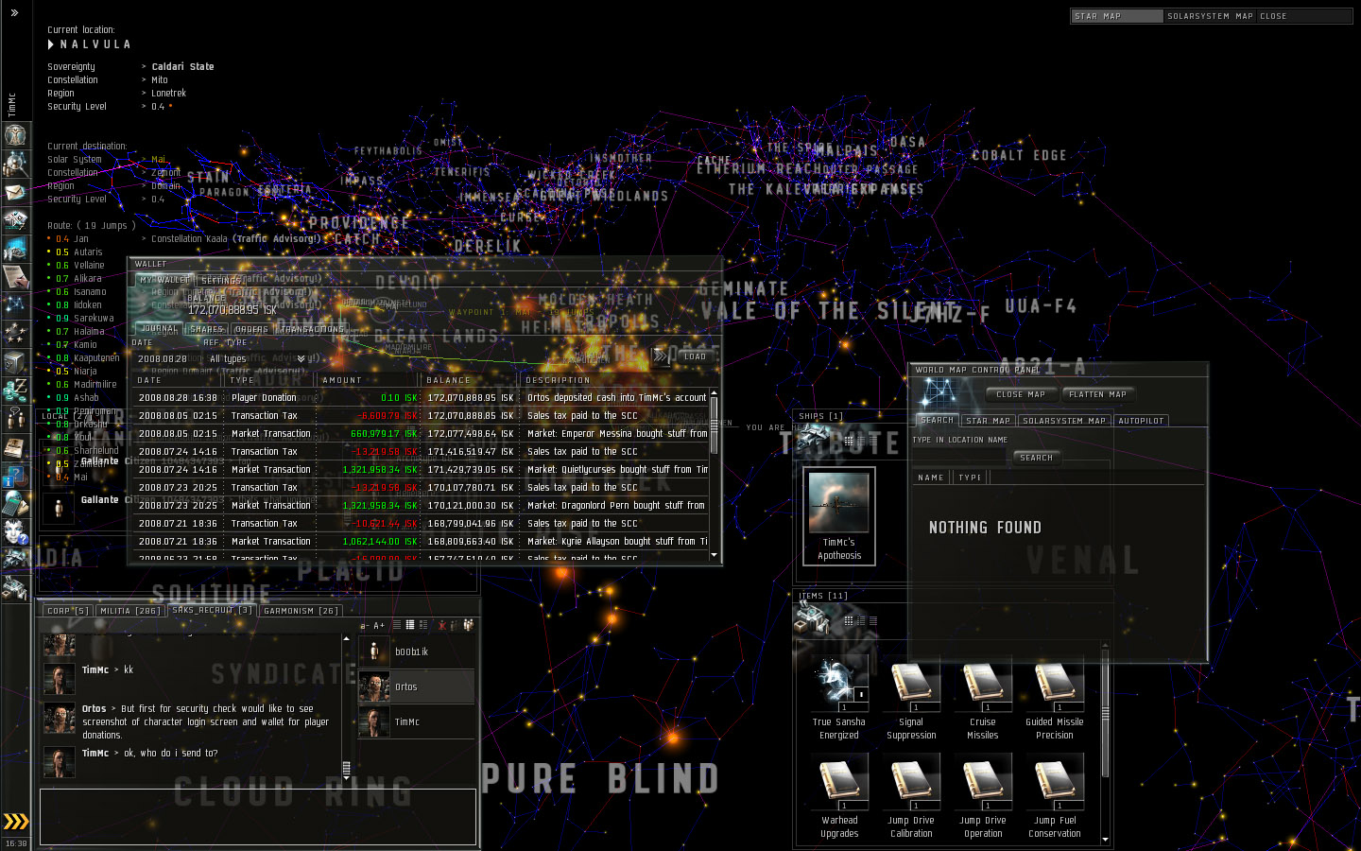The image size is (1361, 851).
Task: Open the market chart-screen icon in sidebar
Action: (15, 249)
